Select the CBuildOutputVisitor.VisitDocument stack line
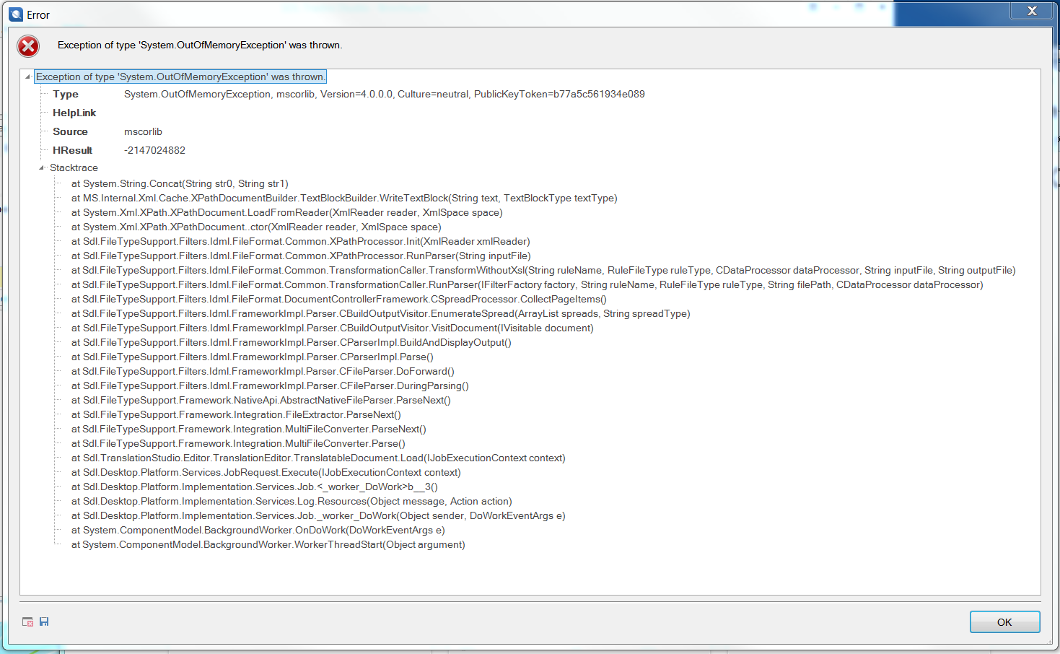This screenshot has width=1060, height=654. click(x=333, y=328)
